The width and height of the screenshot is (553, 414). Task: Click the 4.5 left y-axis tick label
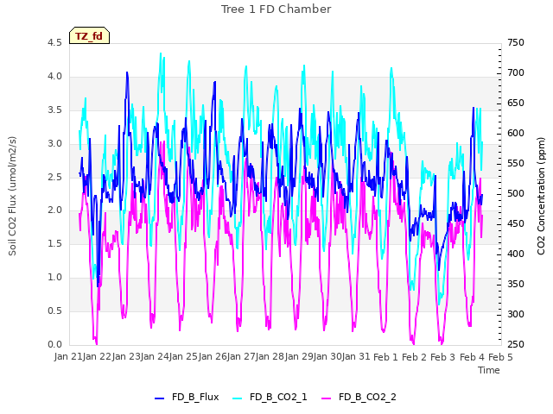(x=54, y=42)
